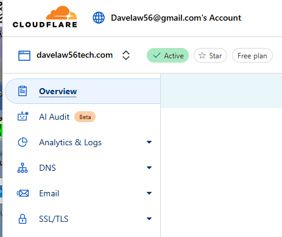282x237 pixels.
Task: Open the DNS menu item
Action: (x=83, y=168)
